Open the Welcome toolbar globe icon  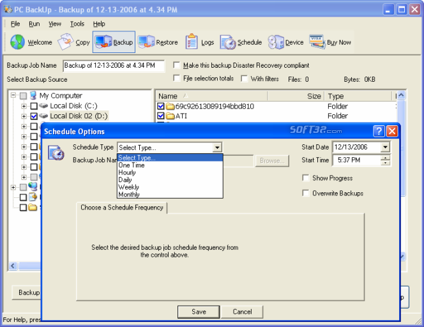(18, 42)
